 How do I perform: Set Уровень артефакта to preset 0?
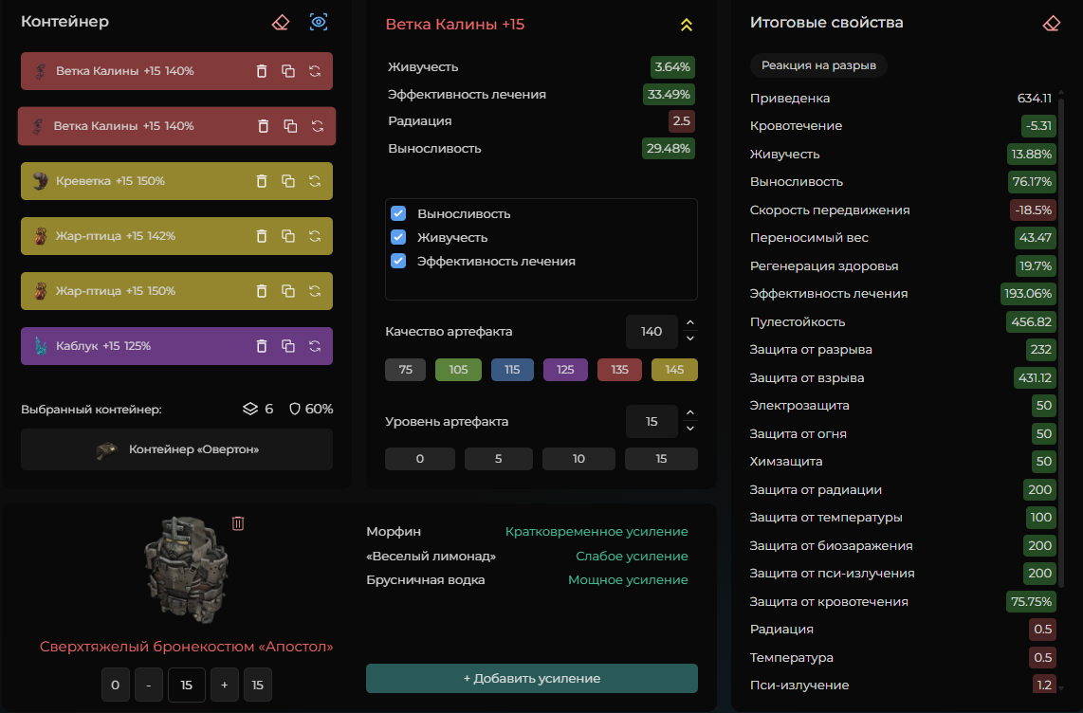[x=420, y=459]
